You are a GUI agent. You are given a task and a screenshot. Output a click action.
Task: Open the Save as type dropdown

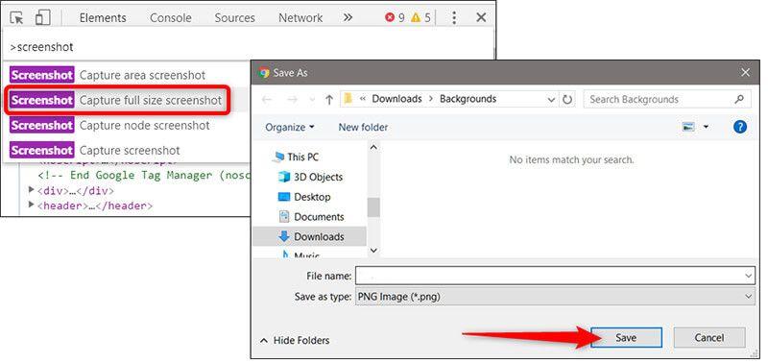pyautogui.click(x=556, y=296)
